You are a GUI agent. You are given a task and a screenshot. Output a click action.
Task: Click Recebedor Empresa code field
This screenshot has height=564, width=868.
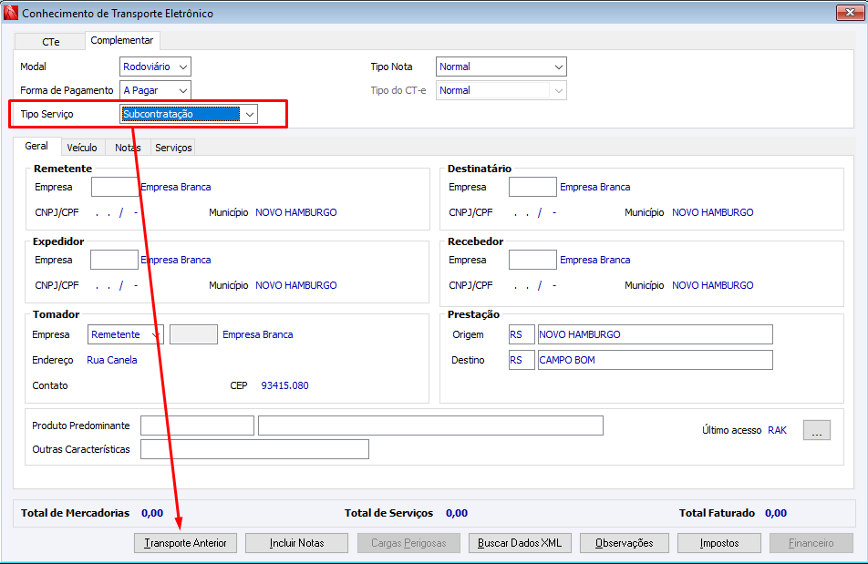click(x=532, y=260)
